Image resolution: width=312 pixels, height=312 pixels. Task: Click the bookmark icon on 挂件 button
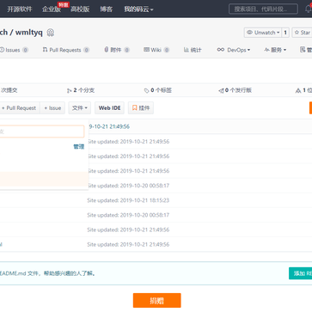(x=135, y=107)
